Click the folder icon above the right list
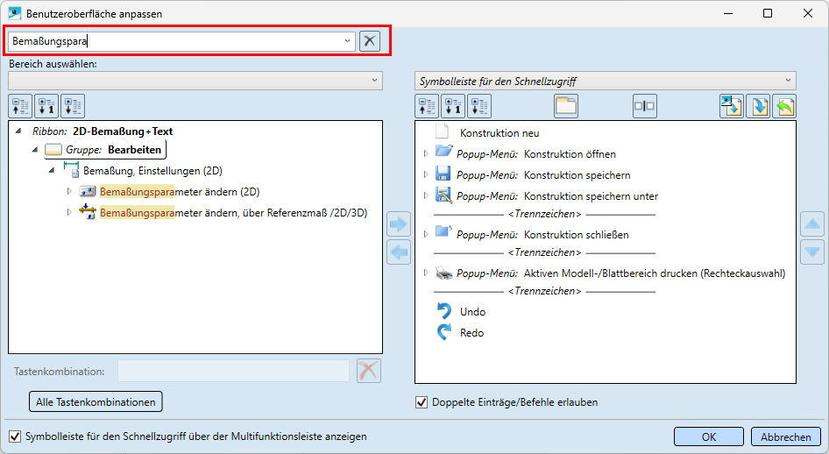 [x=567, y=106]
